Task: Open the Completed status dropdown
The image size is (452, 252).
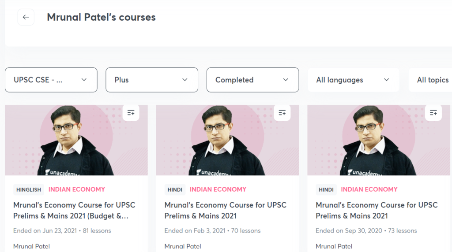Action: point(252,80)
